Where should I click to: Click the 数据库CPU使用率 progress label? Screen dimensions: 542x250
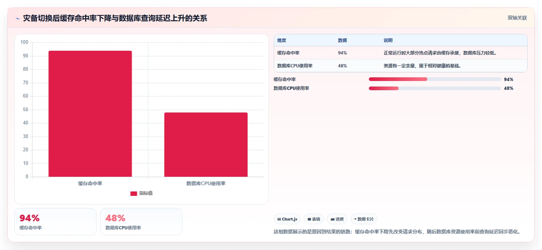(291, 88)
